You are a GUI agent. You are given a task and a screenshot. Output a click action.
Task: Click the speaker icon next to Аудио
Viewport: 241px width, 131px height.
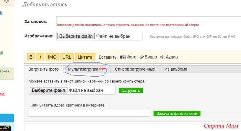(x=163, y=57)
